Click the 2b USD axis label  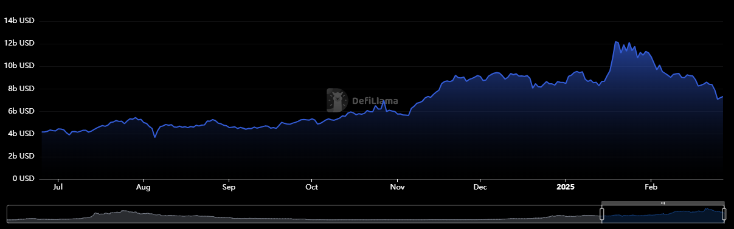[x=21, y=156]
